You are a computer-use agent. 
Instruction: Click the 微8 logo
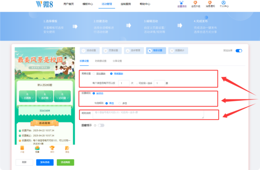point(45,4)
